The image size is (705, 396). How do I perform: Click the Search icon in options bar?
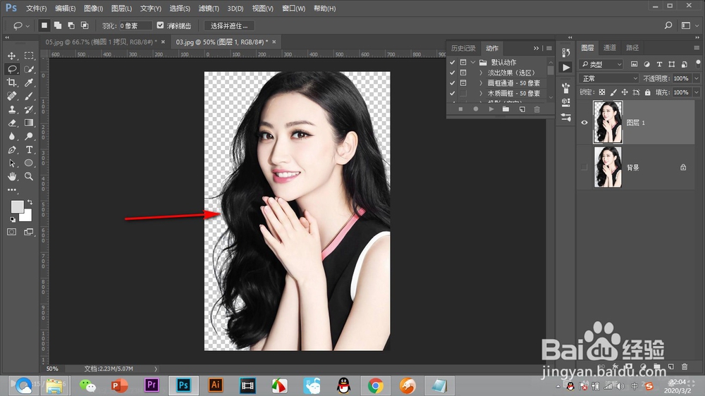pyautogui.click(x=668, y=25)
